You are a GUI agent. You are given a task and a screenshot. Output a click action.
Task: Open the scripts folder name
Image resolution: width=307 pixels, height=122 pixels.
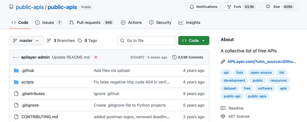[x=27, y=82]
